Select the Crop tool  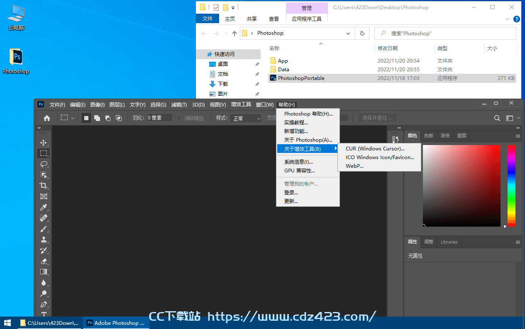pos(44,186)
